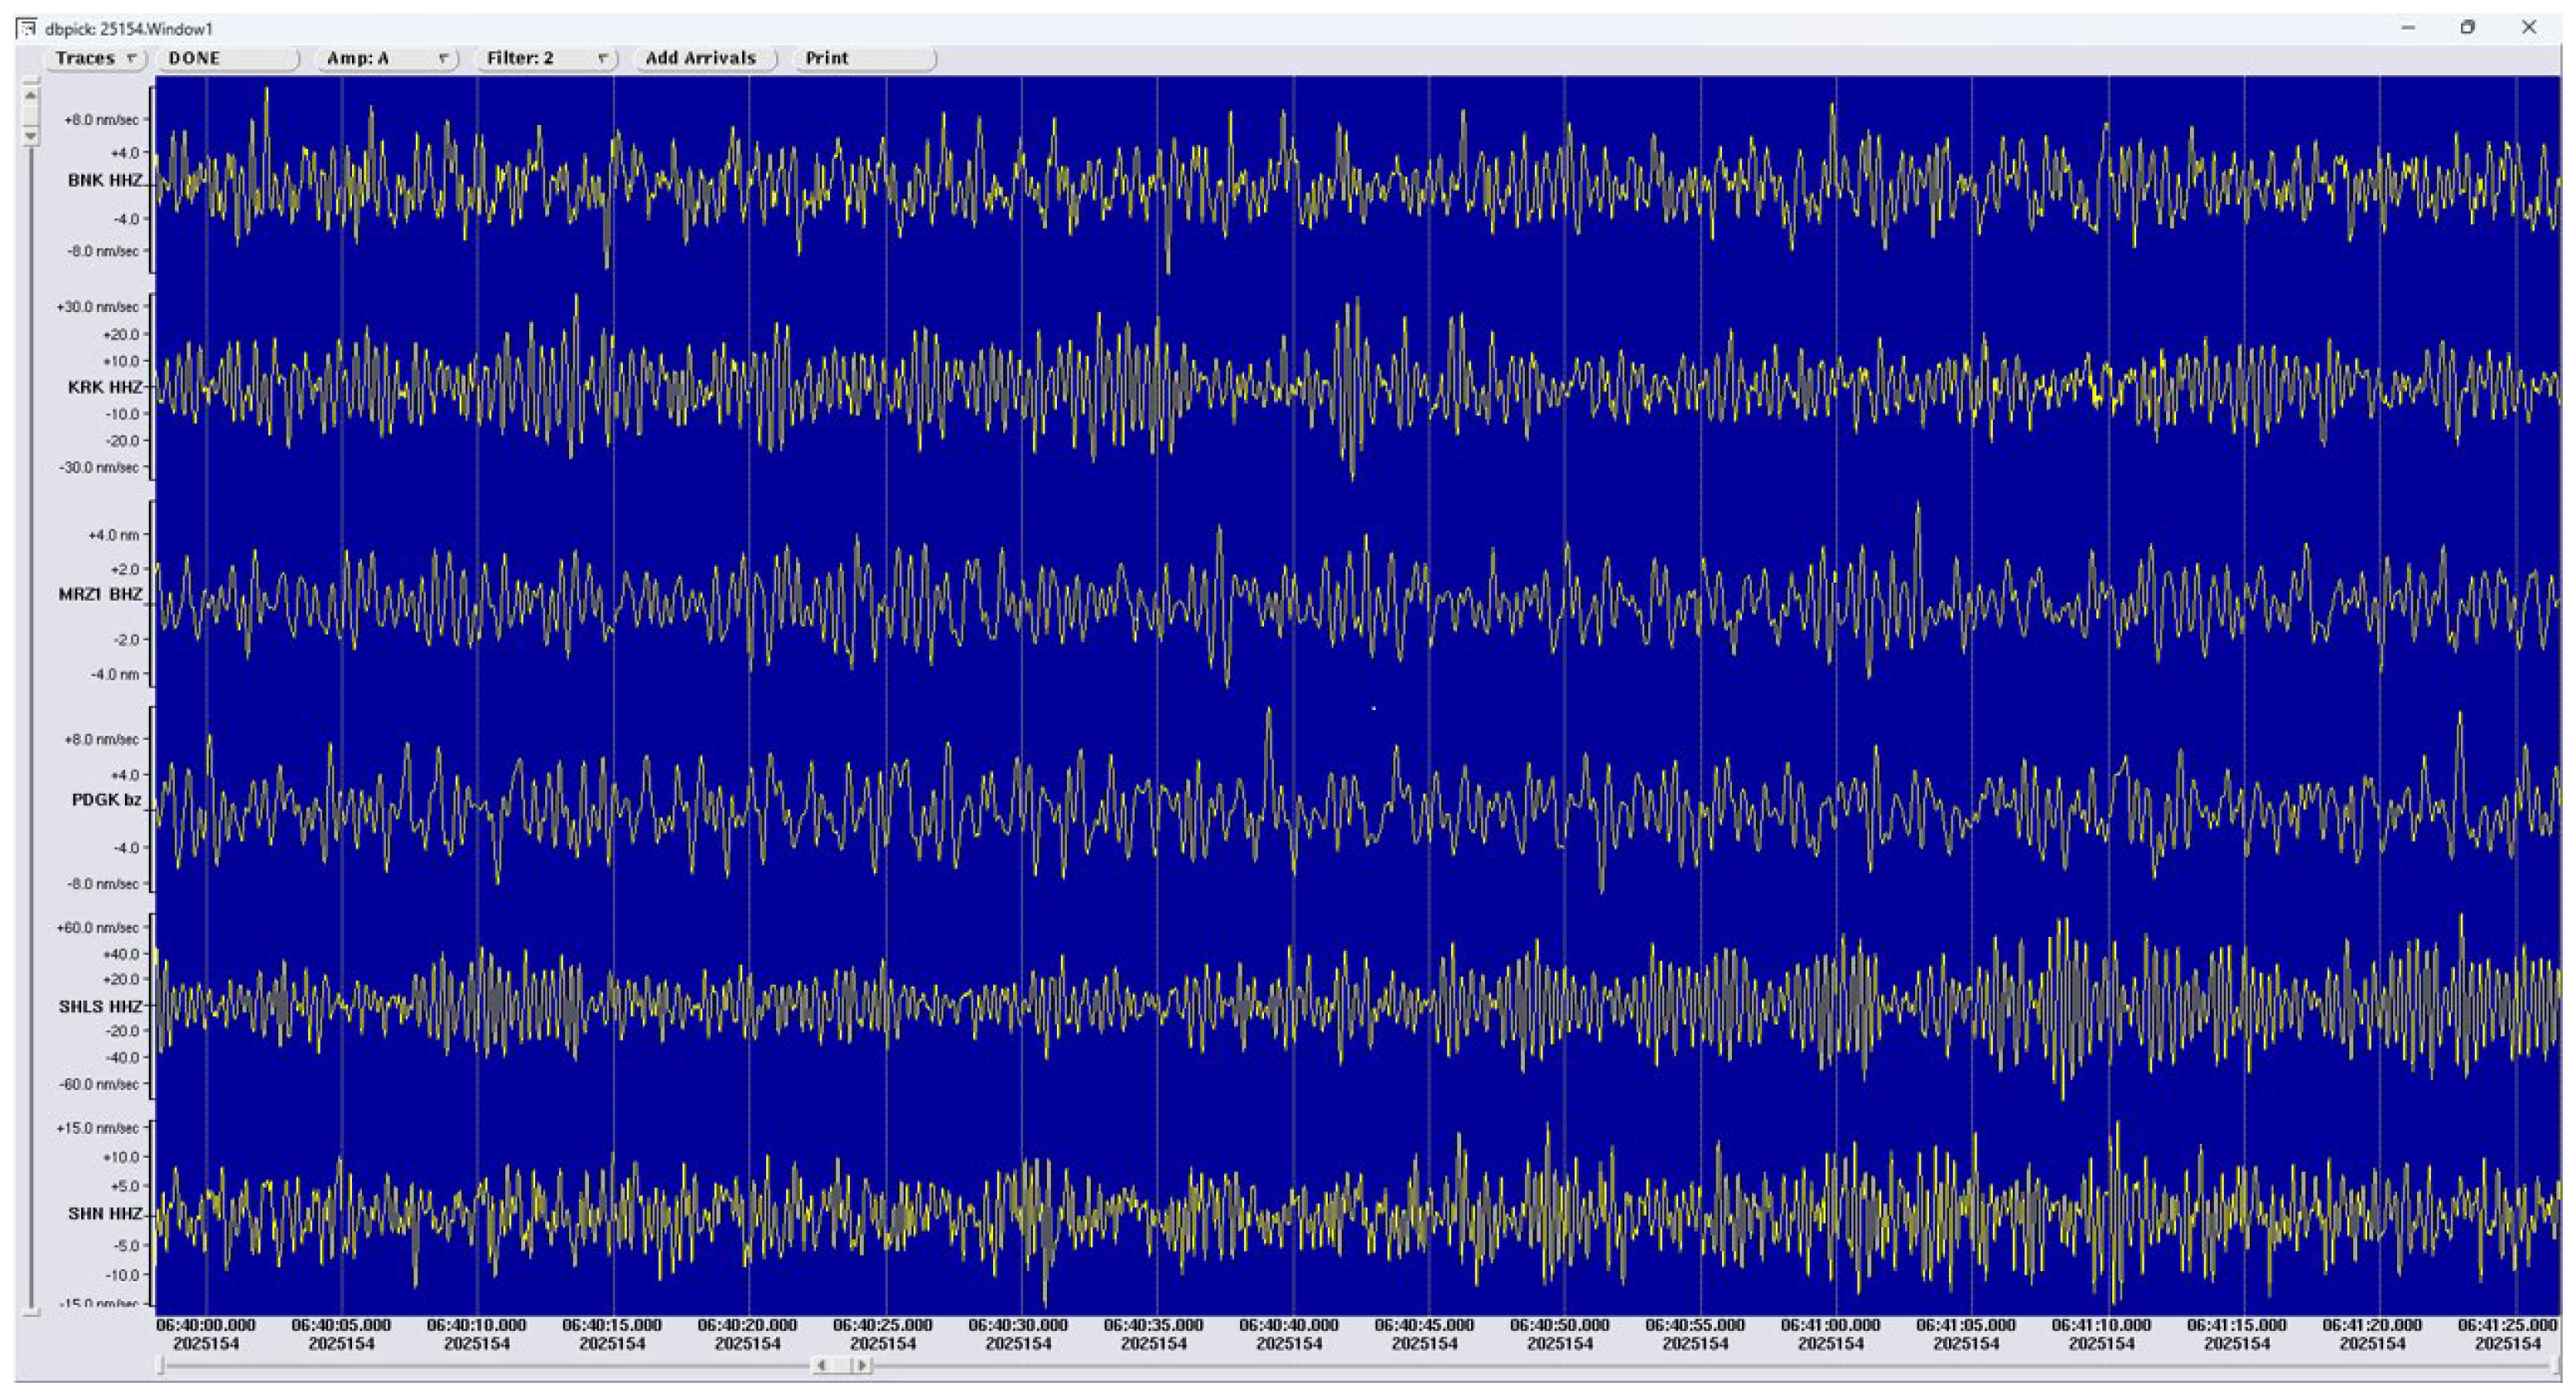
Task: Select the PDGK bz trace label
Action: (x=106, y=800)
